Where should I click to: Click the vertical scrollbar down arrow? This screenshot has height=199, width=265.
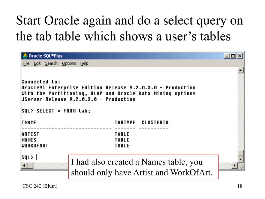click(240, 159)
